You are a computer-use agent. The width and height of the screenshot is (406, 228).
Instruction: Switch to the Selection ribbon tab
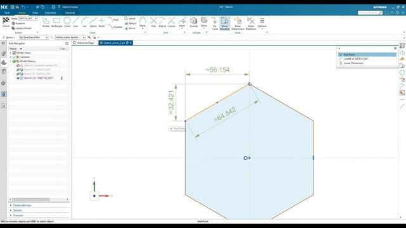pyautogui.click(x=50, y=13)
